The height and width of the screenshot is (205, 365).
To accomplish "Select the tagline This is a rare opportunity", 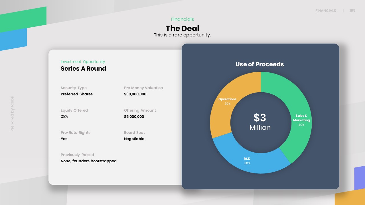I will (182, 35).
